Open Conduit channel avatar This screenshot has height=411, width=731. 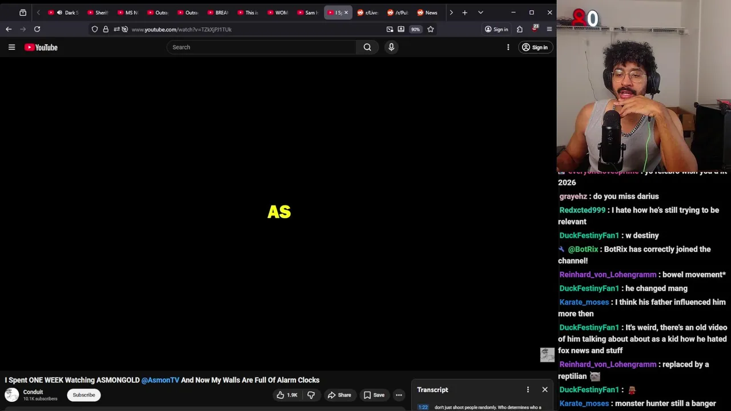pos(11,394)
